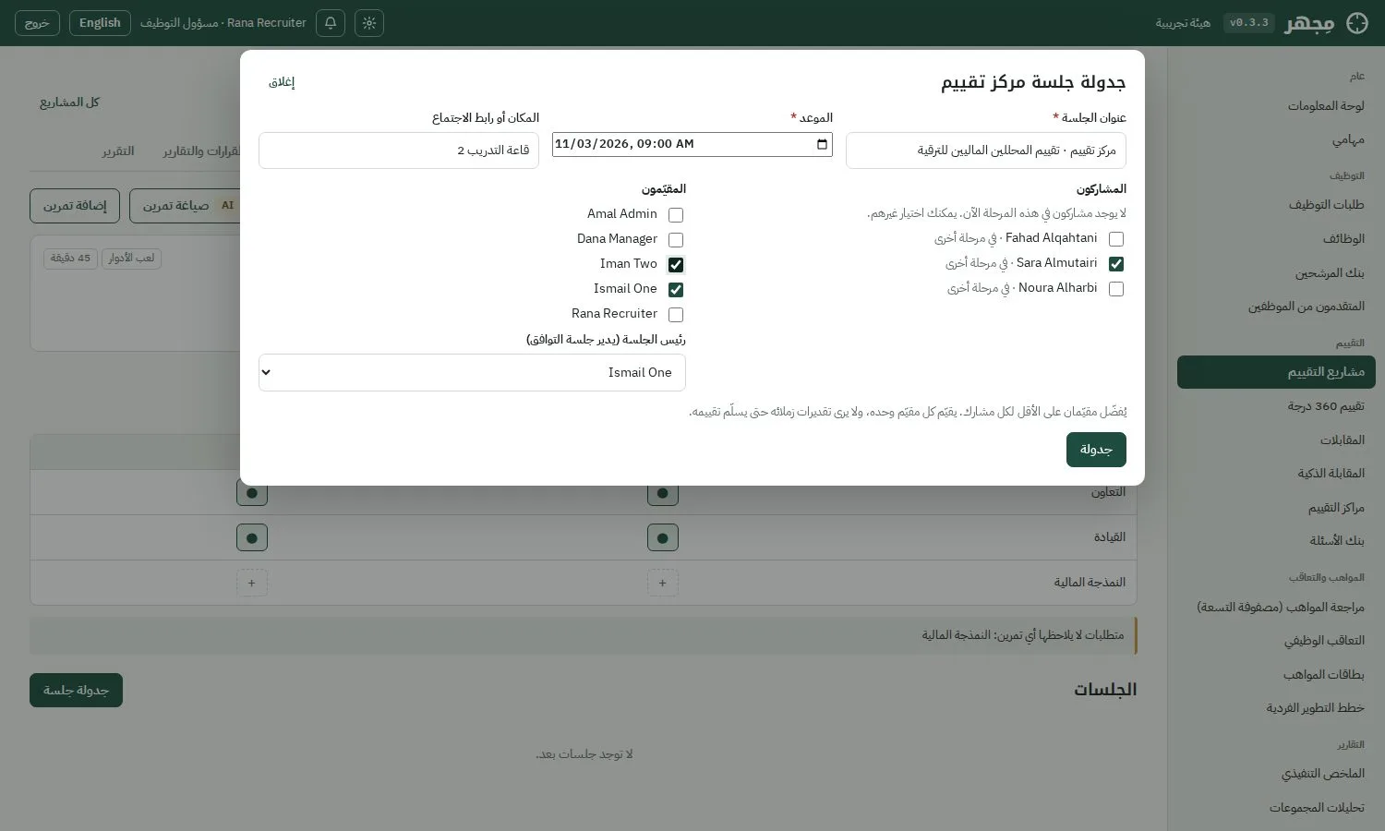The height and width of the screenshot is (831, 1385).
Task: Click the Mijhar logo compass icon
Action: click(1357, 23)
